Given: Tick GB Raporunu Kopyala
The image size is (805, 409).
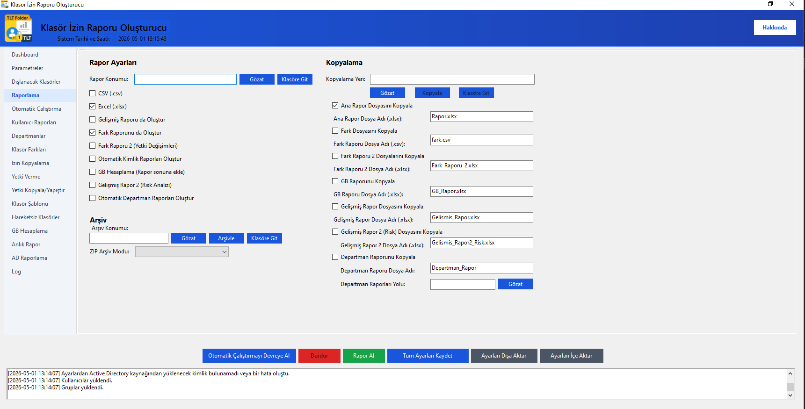Looking at the screenshot, I should [335, 181].
